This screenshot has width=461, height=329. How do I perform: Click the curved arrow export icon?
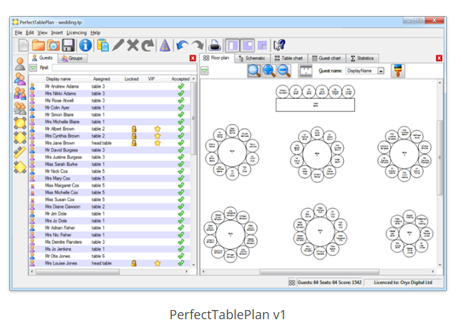pos(148,46)
